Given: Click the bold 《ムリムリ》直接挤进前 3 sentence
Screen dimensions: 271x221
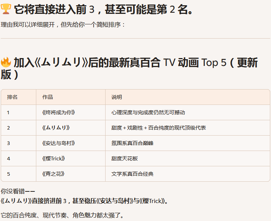Looking at the screenshot, I should [x=84, y=201].
